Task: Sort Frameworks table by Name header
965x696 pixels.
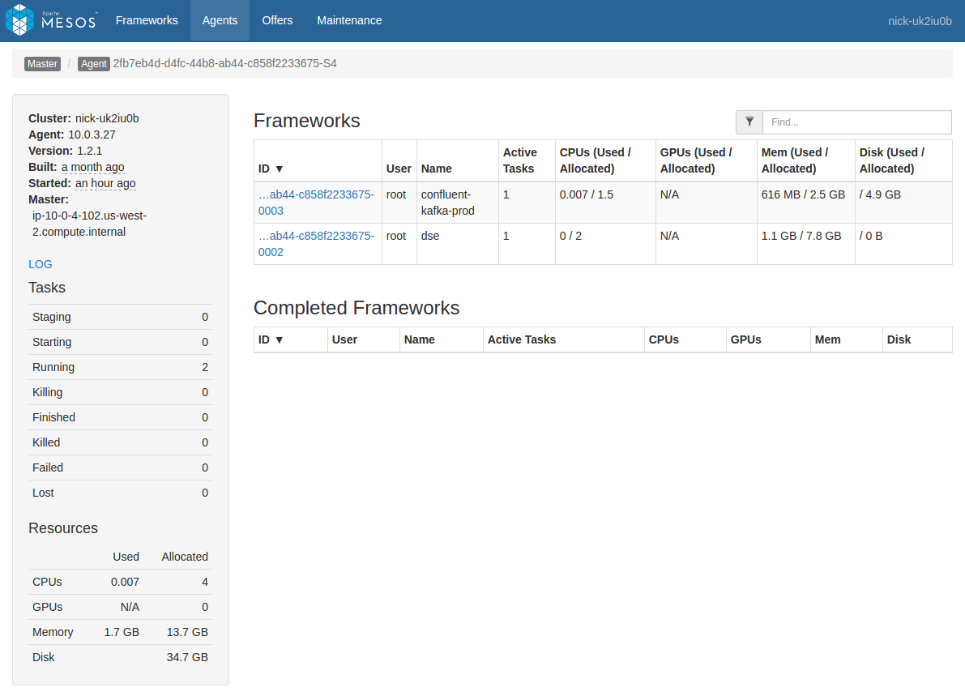Action: [437, 169]
